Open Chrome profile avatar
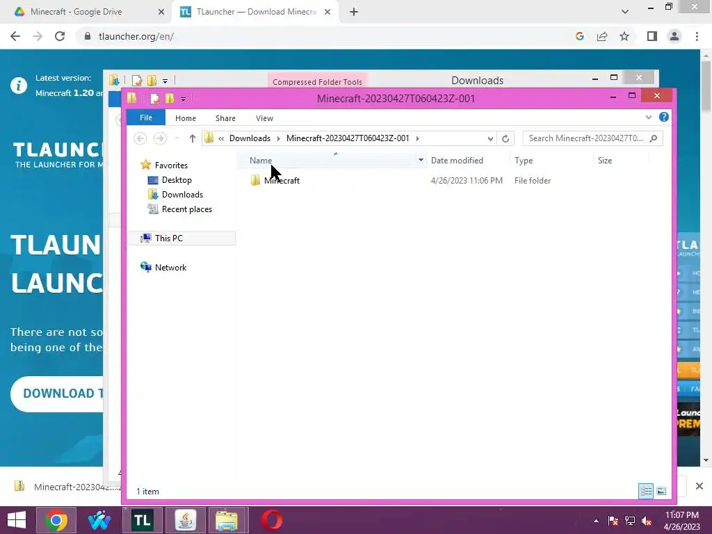The image size is (712, 534). [x=674, y=36]
